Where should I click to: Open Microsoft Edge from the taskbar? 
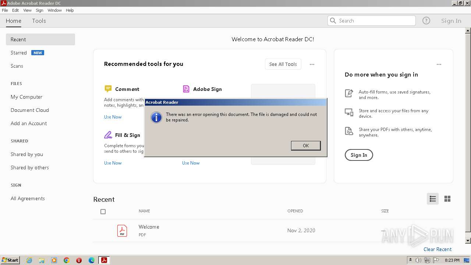(x=92, y=260)
